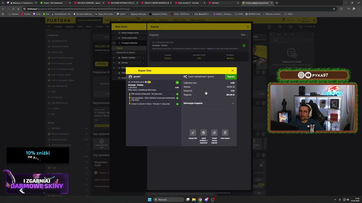Open Panel użytkownika menu item
The height and width of the screenshot is (203, 362).
129,38
